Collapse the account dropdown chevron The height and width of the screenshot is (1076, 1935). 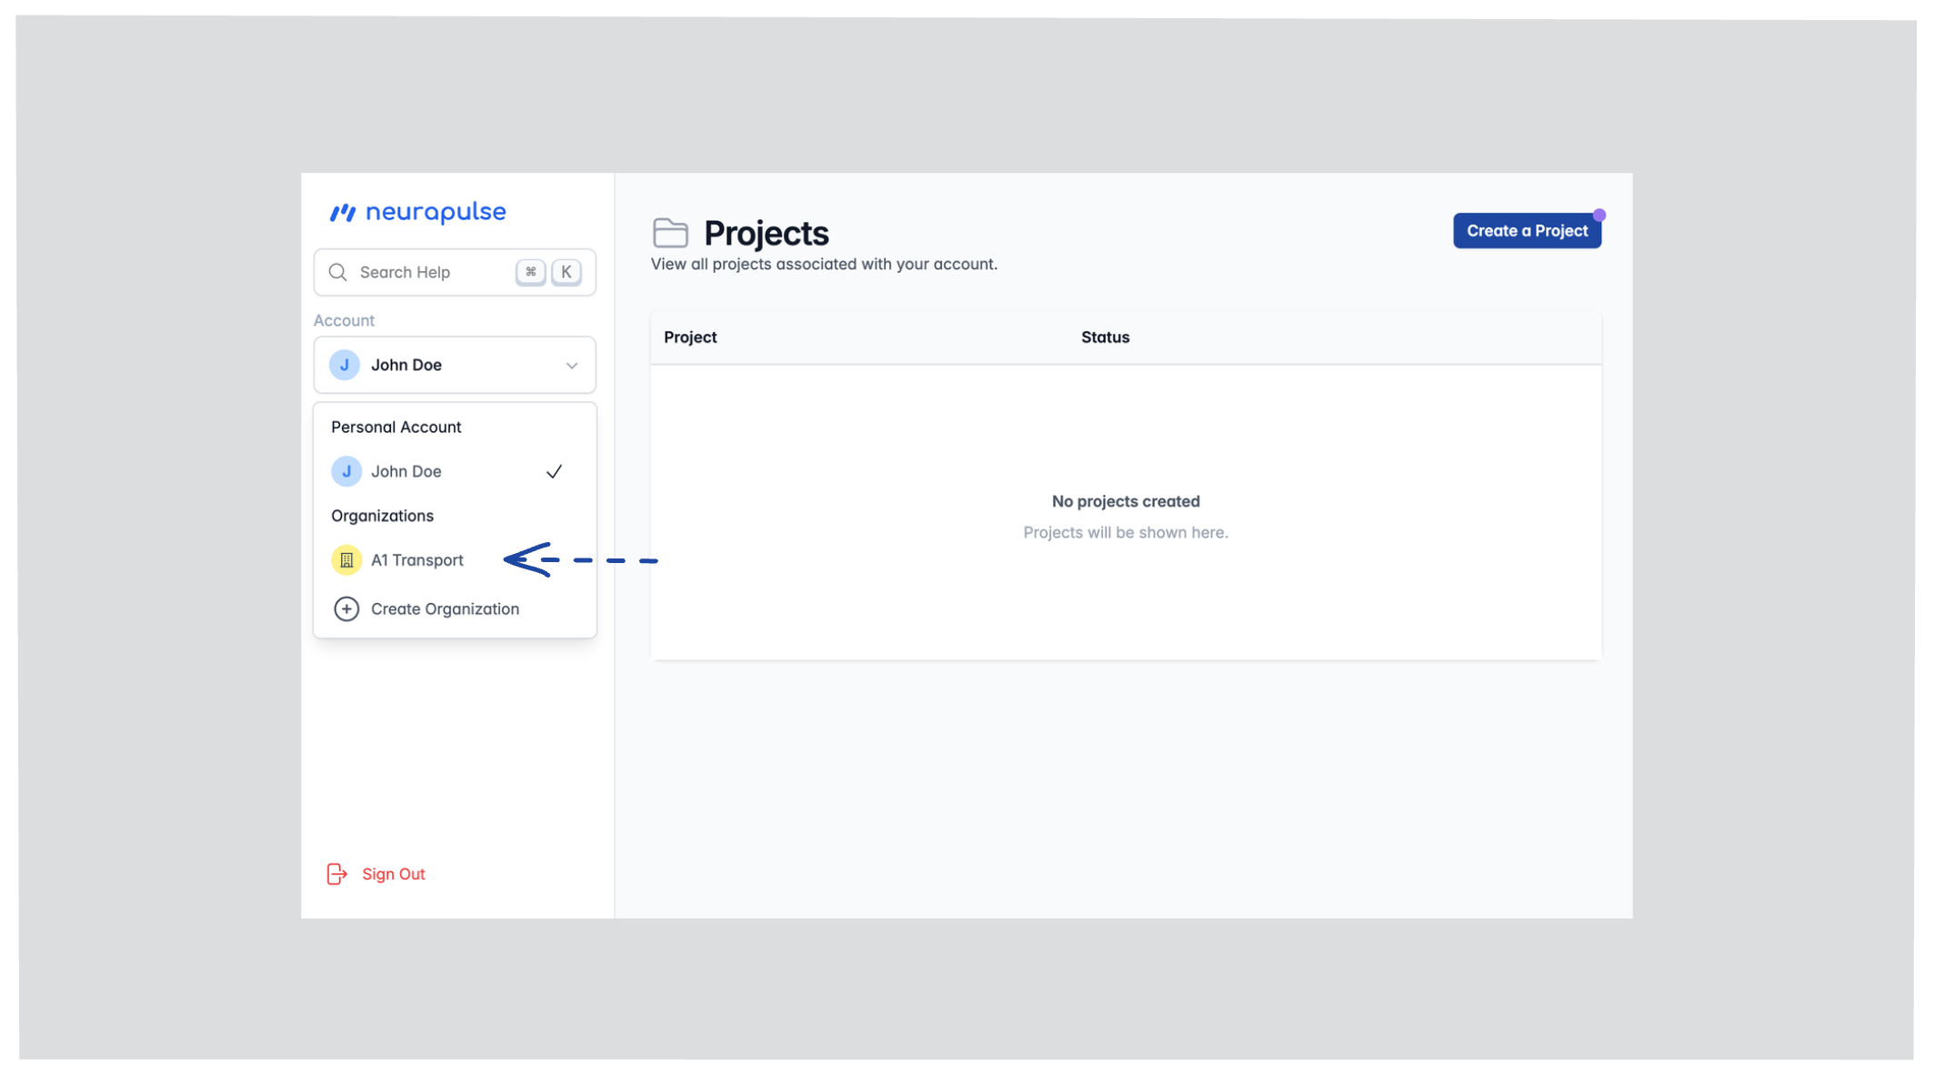click(572, 366)
